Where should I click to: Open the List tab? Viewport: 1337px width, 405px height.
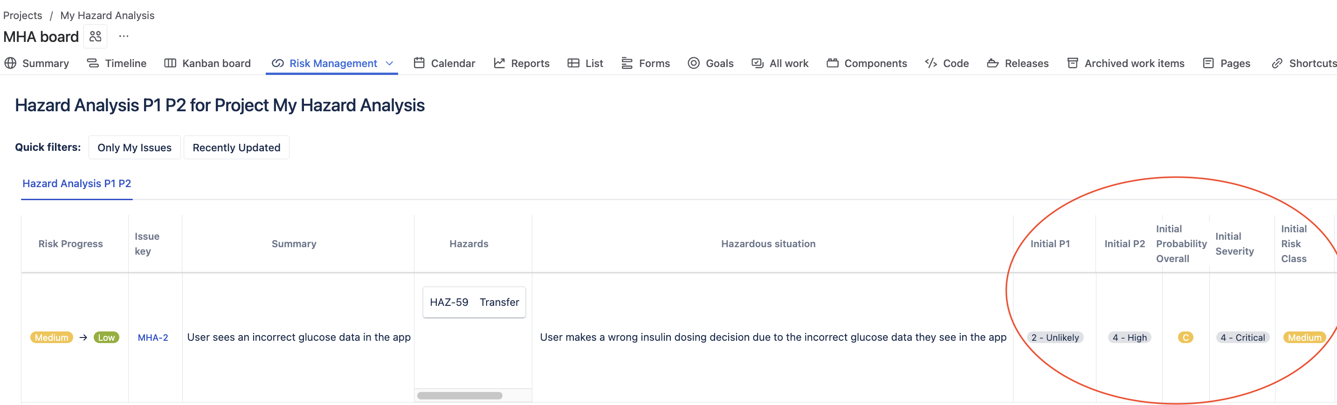tap(594, 63)
